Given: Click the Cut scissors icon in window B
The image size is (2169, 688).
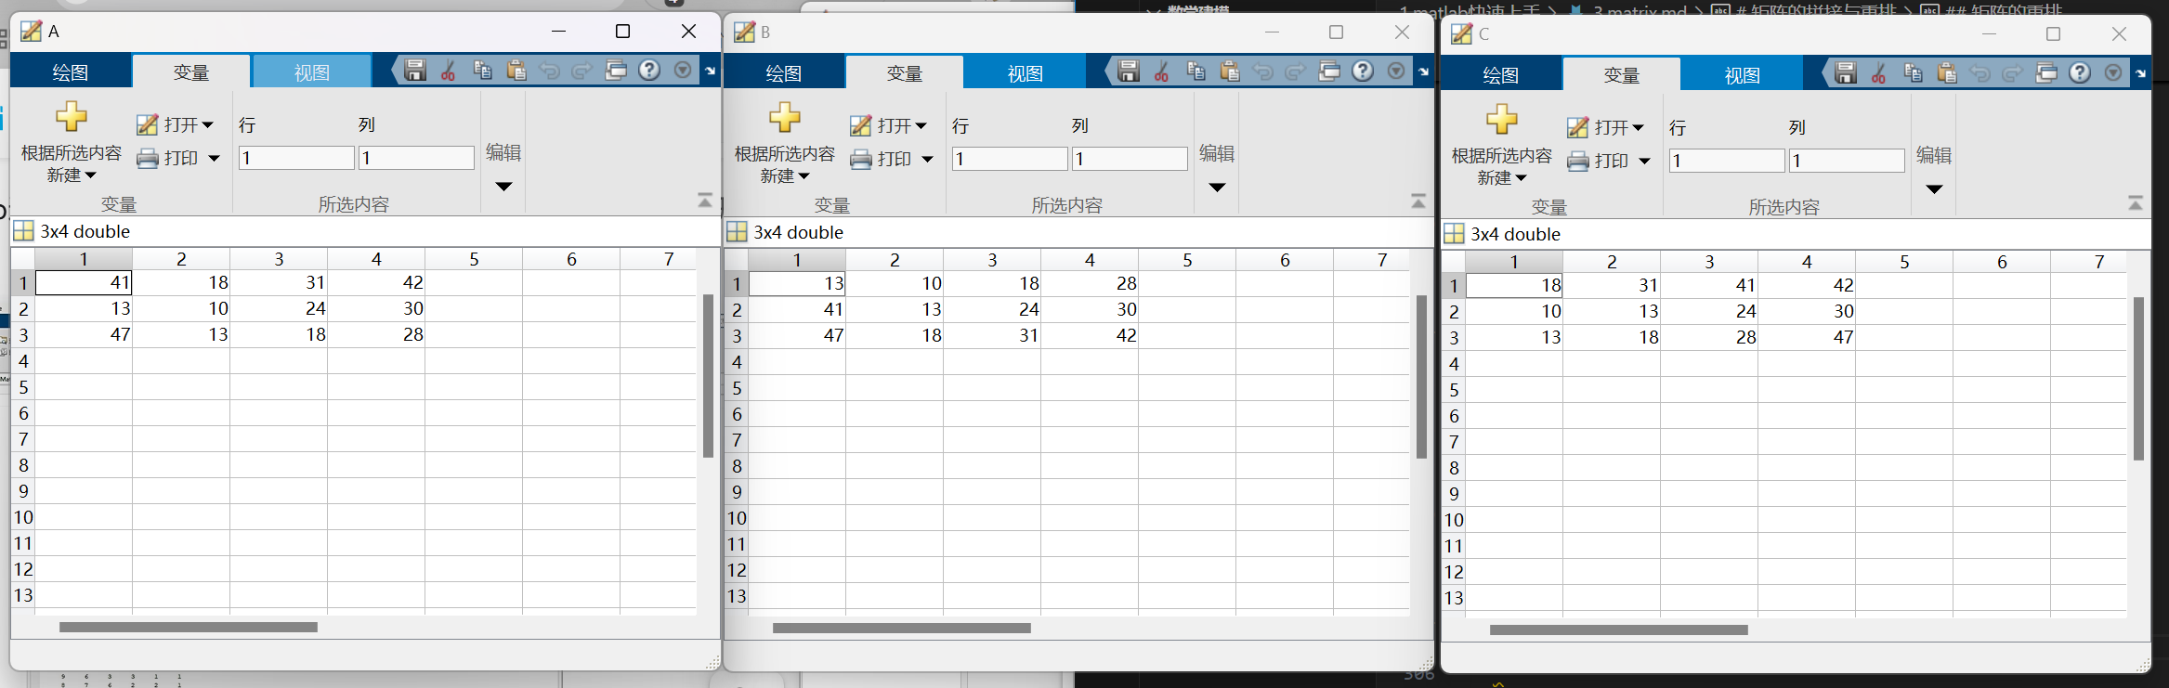Looking at the screenshot, I should [x=1161, y=71].
